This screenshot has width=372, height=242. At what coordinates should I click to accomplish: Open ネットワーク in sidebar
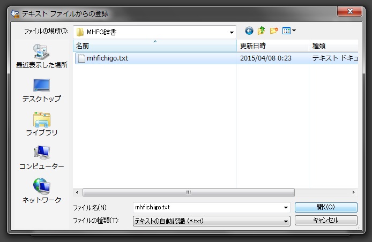pyautogui.click(x=41, y=191)
